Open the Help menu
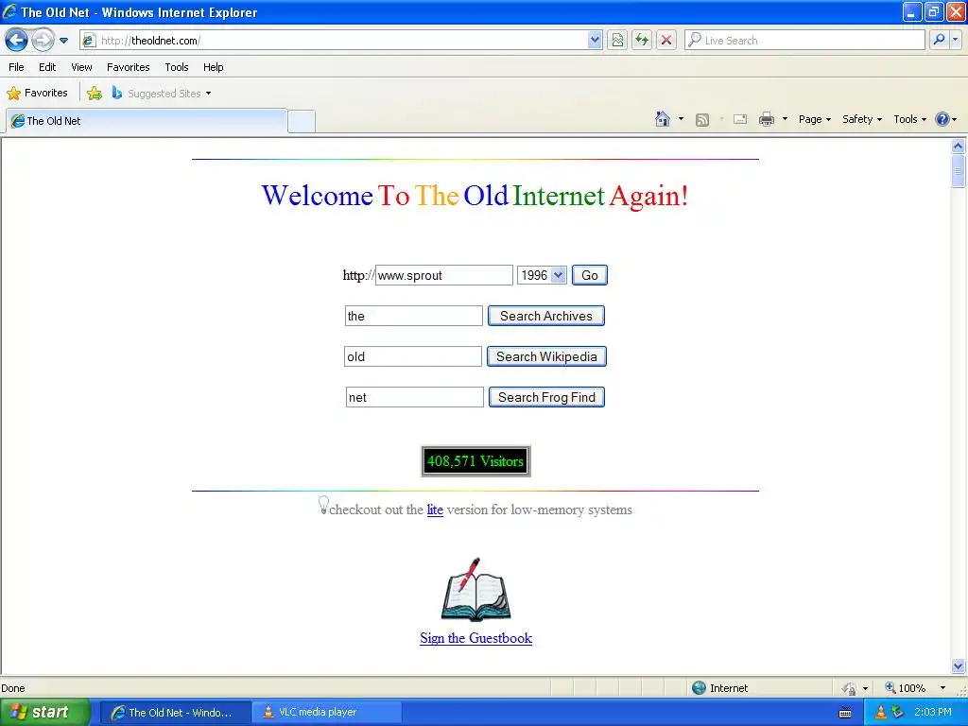 213,67
